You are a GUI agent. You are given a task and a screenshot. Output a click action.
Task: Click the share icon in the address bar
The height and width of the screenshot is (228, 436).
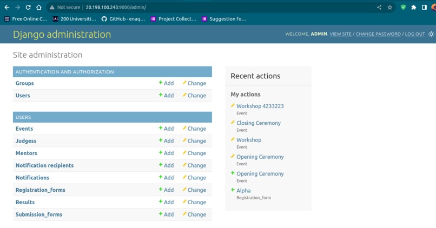379,8
